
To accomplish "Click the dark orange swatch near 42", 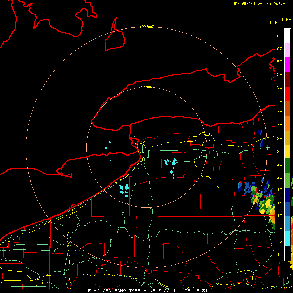I will coord(287,108).
